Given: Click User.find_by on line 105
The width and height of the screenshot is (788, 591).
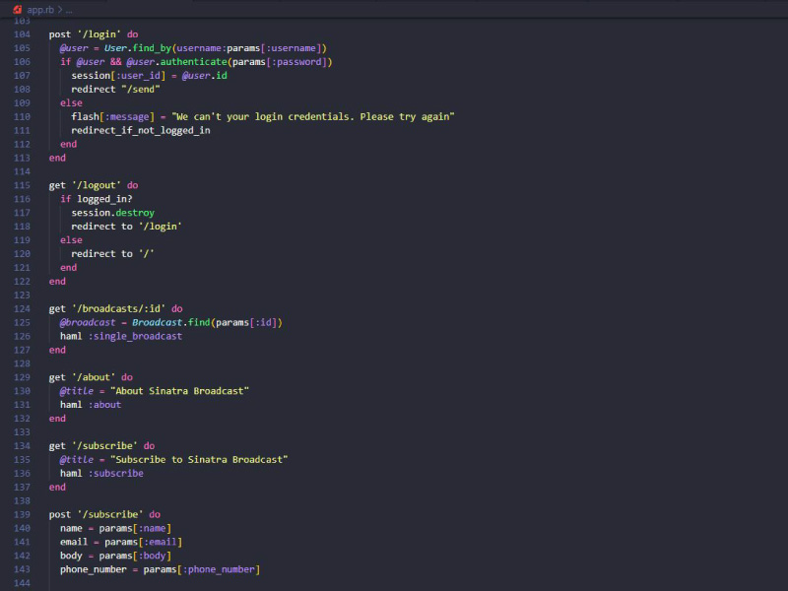Looking at the screenshot, I should coord(138,48).
